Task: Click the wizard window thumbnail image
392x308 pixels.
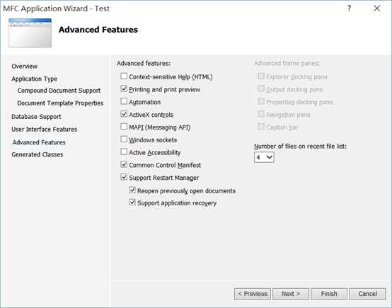Action: click(x=30, y=33)
